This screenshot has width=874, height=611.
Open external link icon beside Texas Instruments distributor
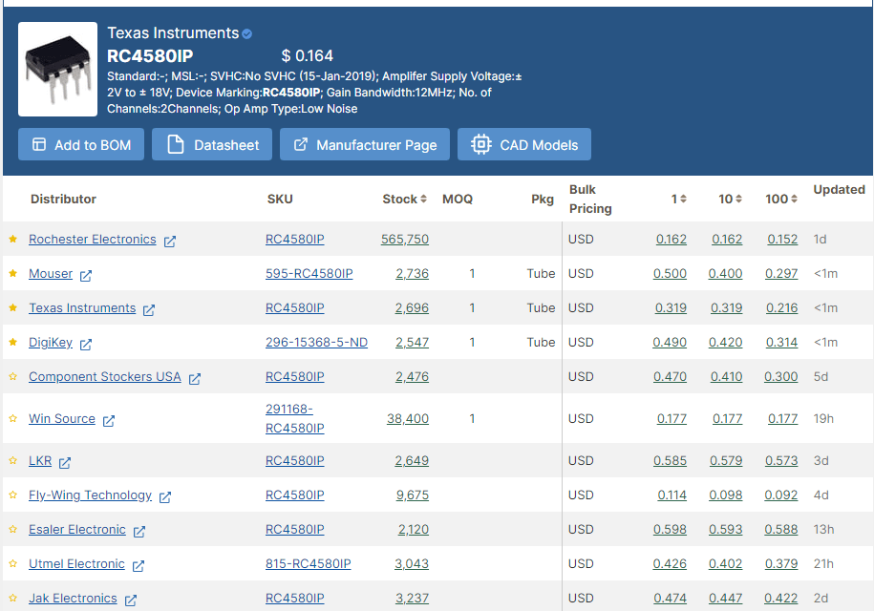pos(149,310)
